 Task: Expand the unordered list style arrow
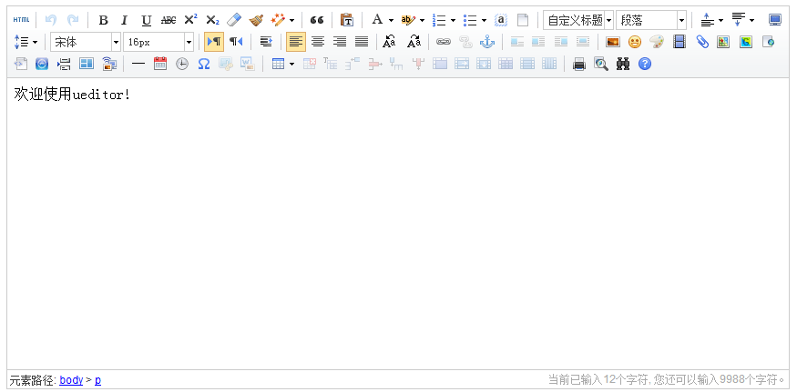[x=484, y=21]
